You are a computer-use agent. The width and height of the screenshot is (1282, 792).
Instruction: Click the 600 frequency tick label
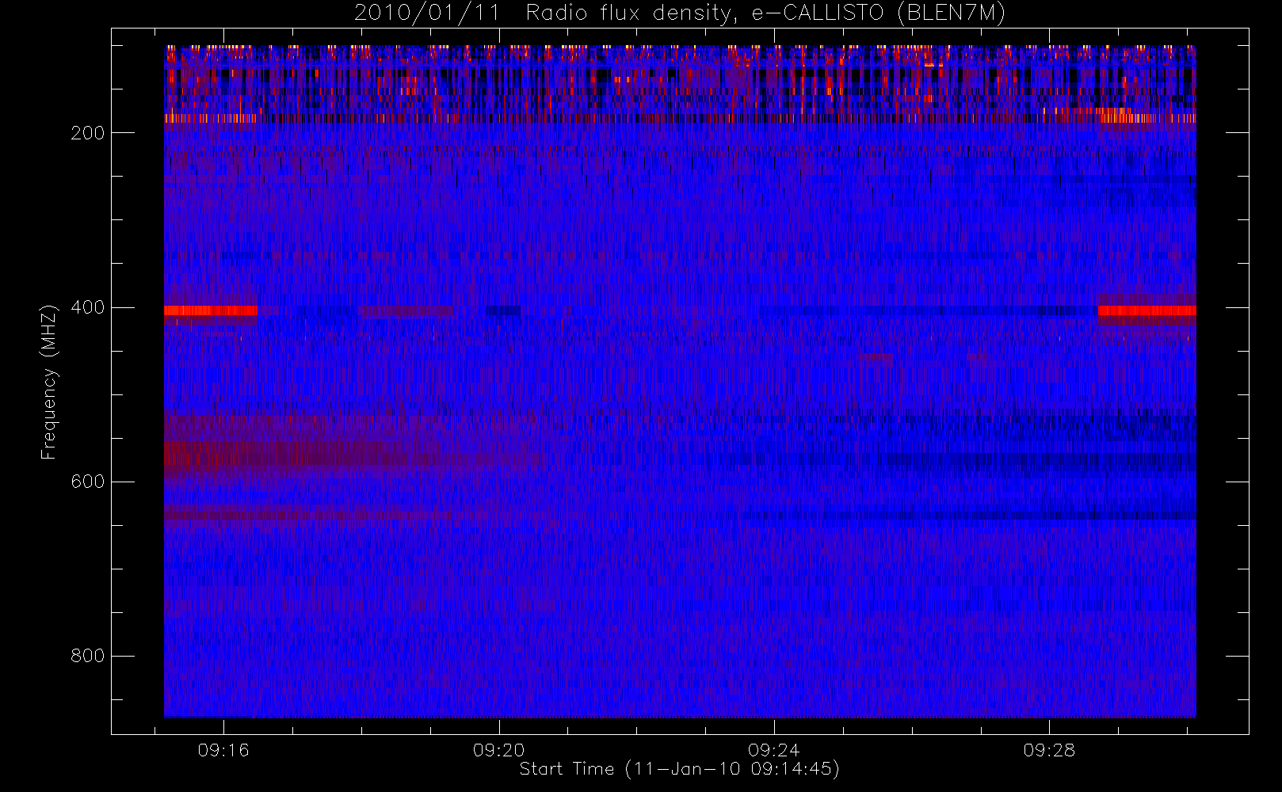[x=87, y=482]
